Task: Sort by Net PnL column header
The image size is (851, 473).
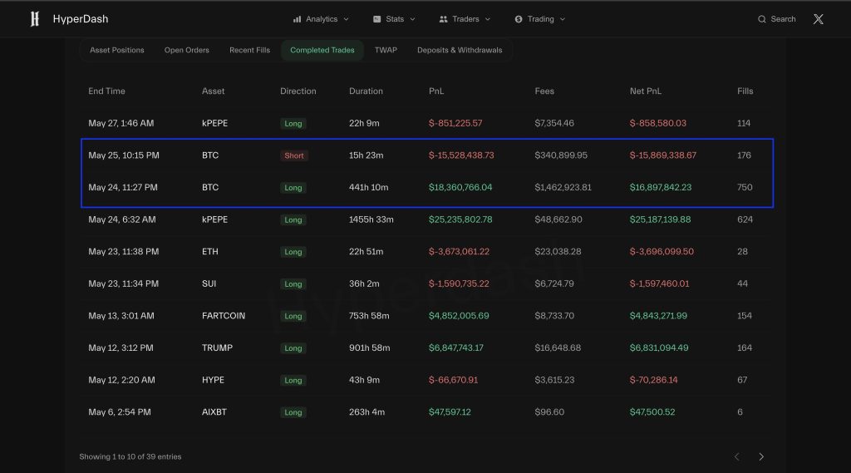Action: [645, 91]
